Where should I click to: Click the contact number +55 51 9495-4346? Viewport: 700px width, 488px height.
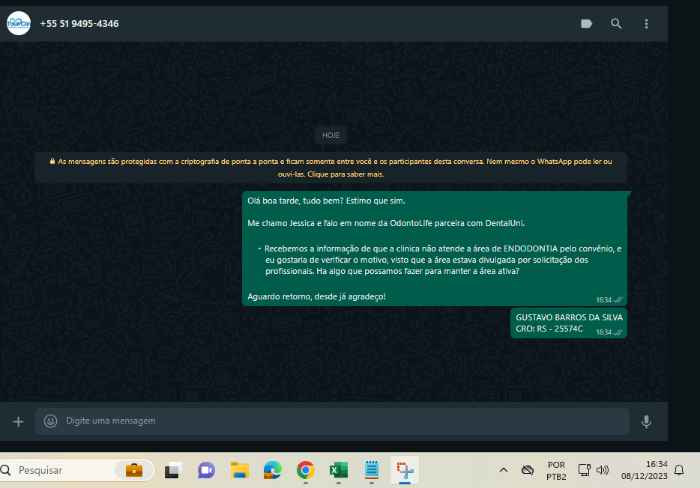pos(79,24)
